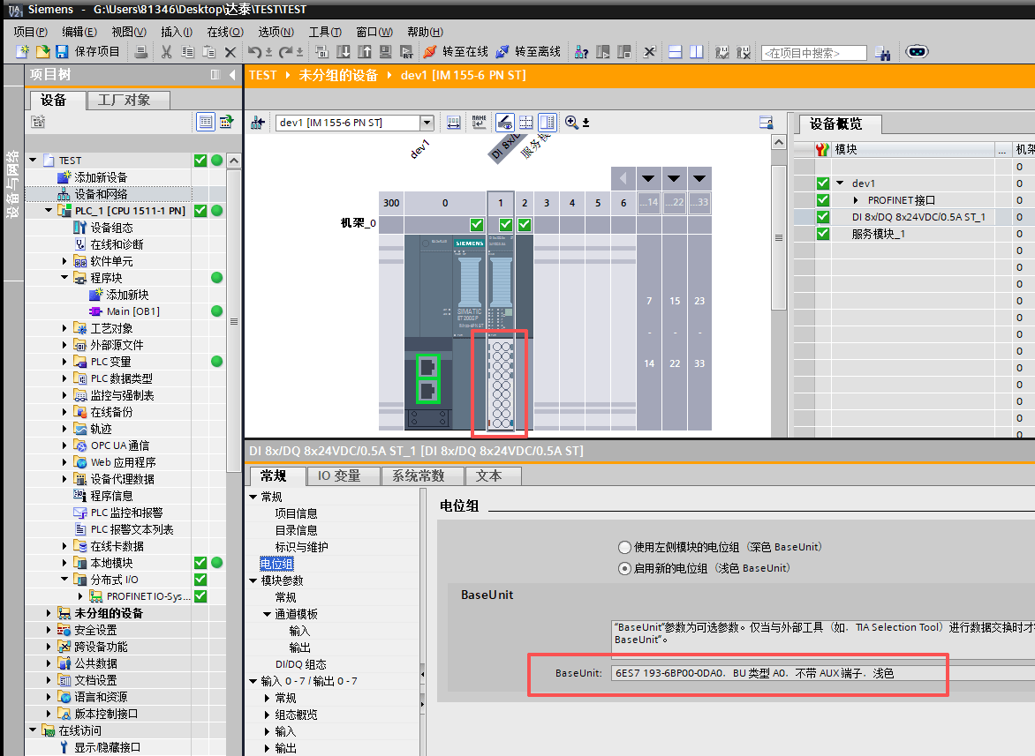Click the print icon in toolbar
The height and width of the screenshot is (756, 1035).
140,52
